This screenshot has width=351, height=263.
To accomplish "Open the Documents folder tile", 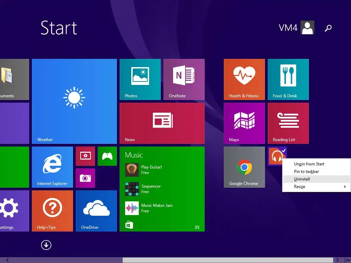I will tap(14, 79).
